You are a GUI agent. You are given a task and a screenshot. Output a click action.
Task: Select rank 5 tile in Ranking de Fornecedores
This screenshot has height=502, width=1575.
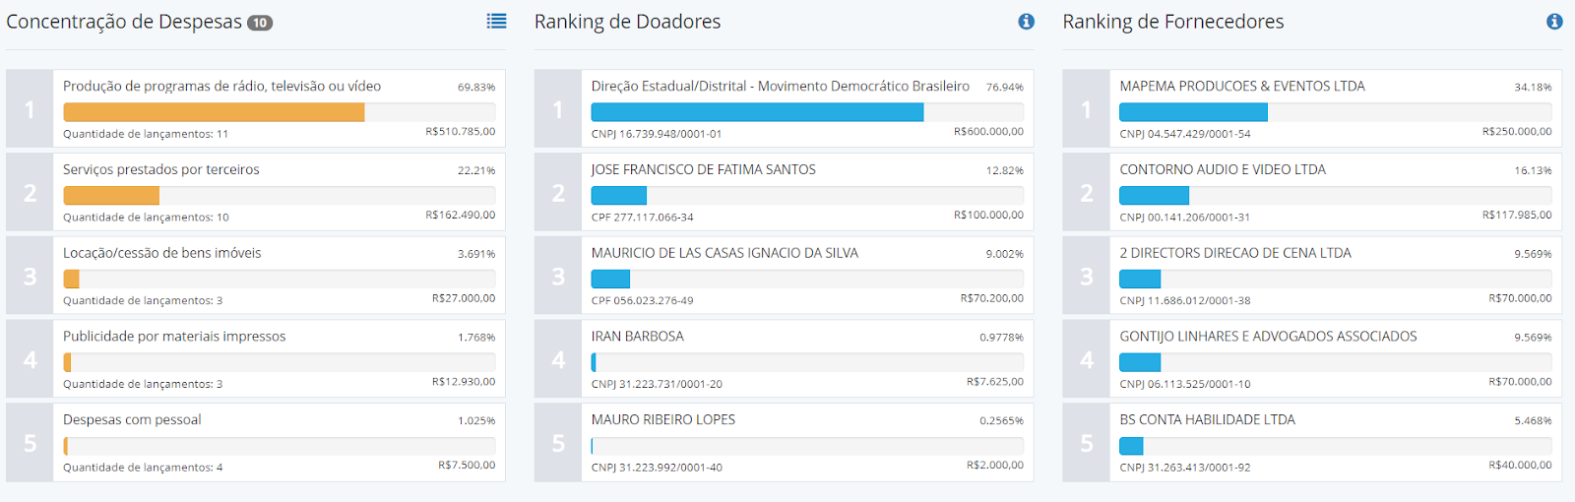point(1087,442)
